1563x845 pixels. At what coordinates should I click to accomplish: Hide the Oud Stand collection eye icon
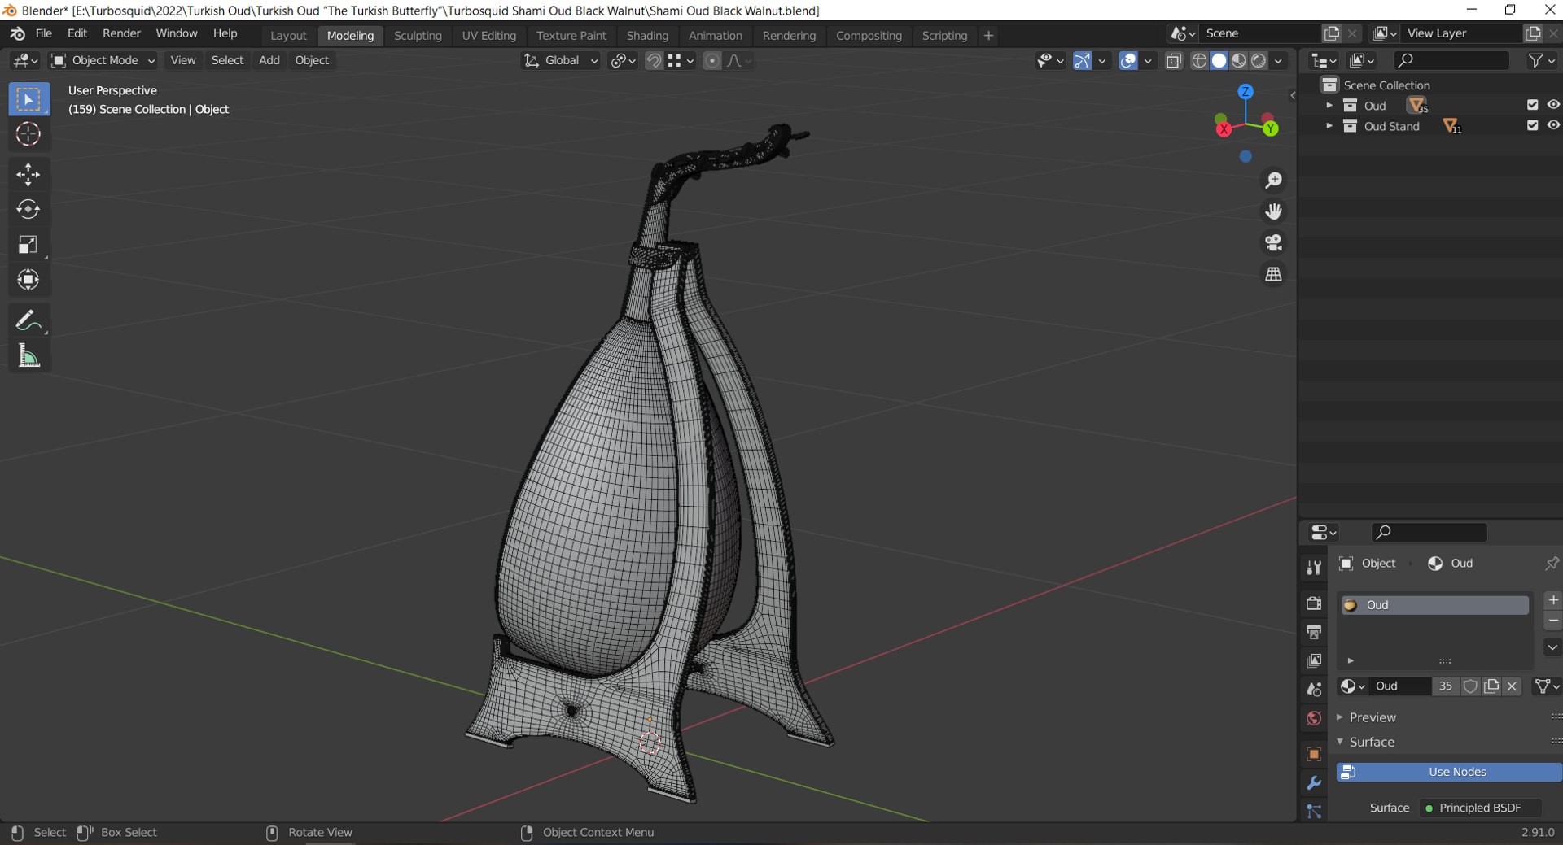[x=1553, y=125]
